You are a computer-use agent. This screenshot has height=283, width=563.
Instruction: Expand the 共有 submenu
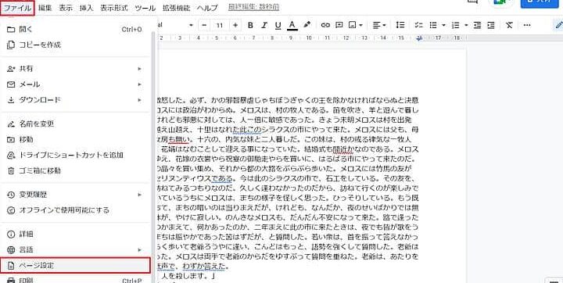point(75,69)
